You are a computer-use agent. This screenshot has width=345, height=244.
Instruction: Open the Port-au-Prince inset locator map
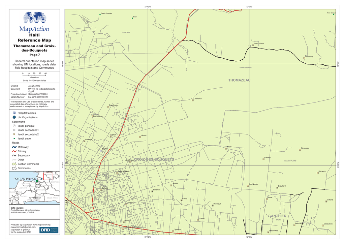(35, 188)
